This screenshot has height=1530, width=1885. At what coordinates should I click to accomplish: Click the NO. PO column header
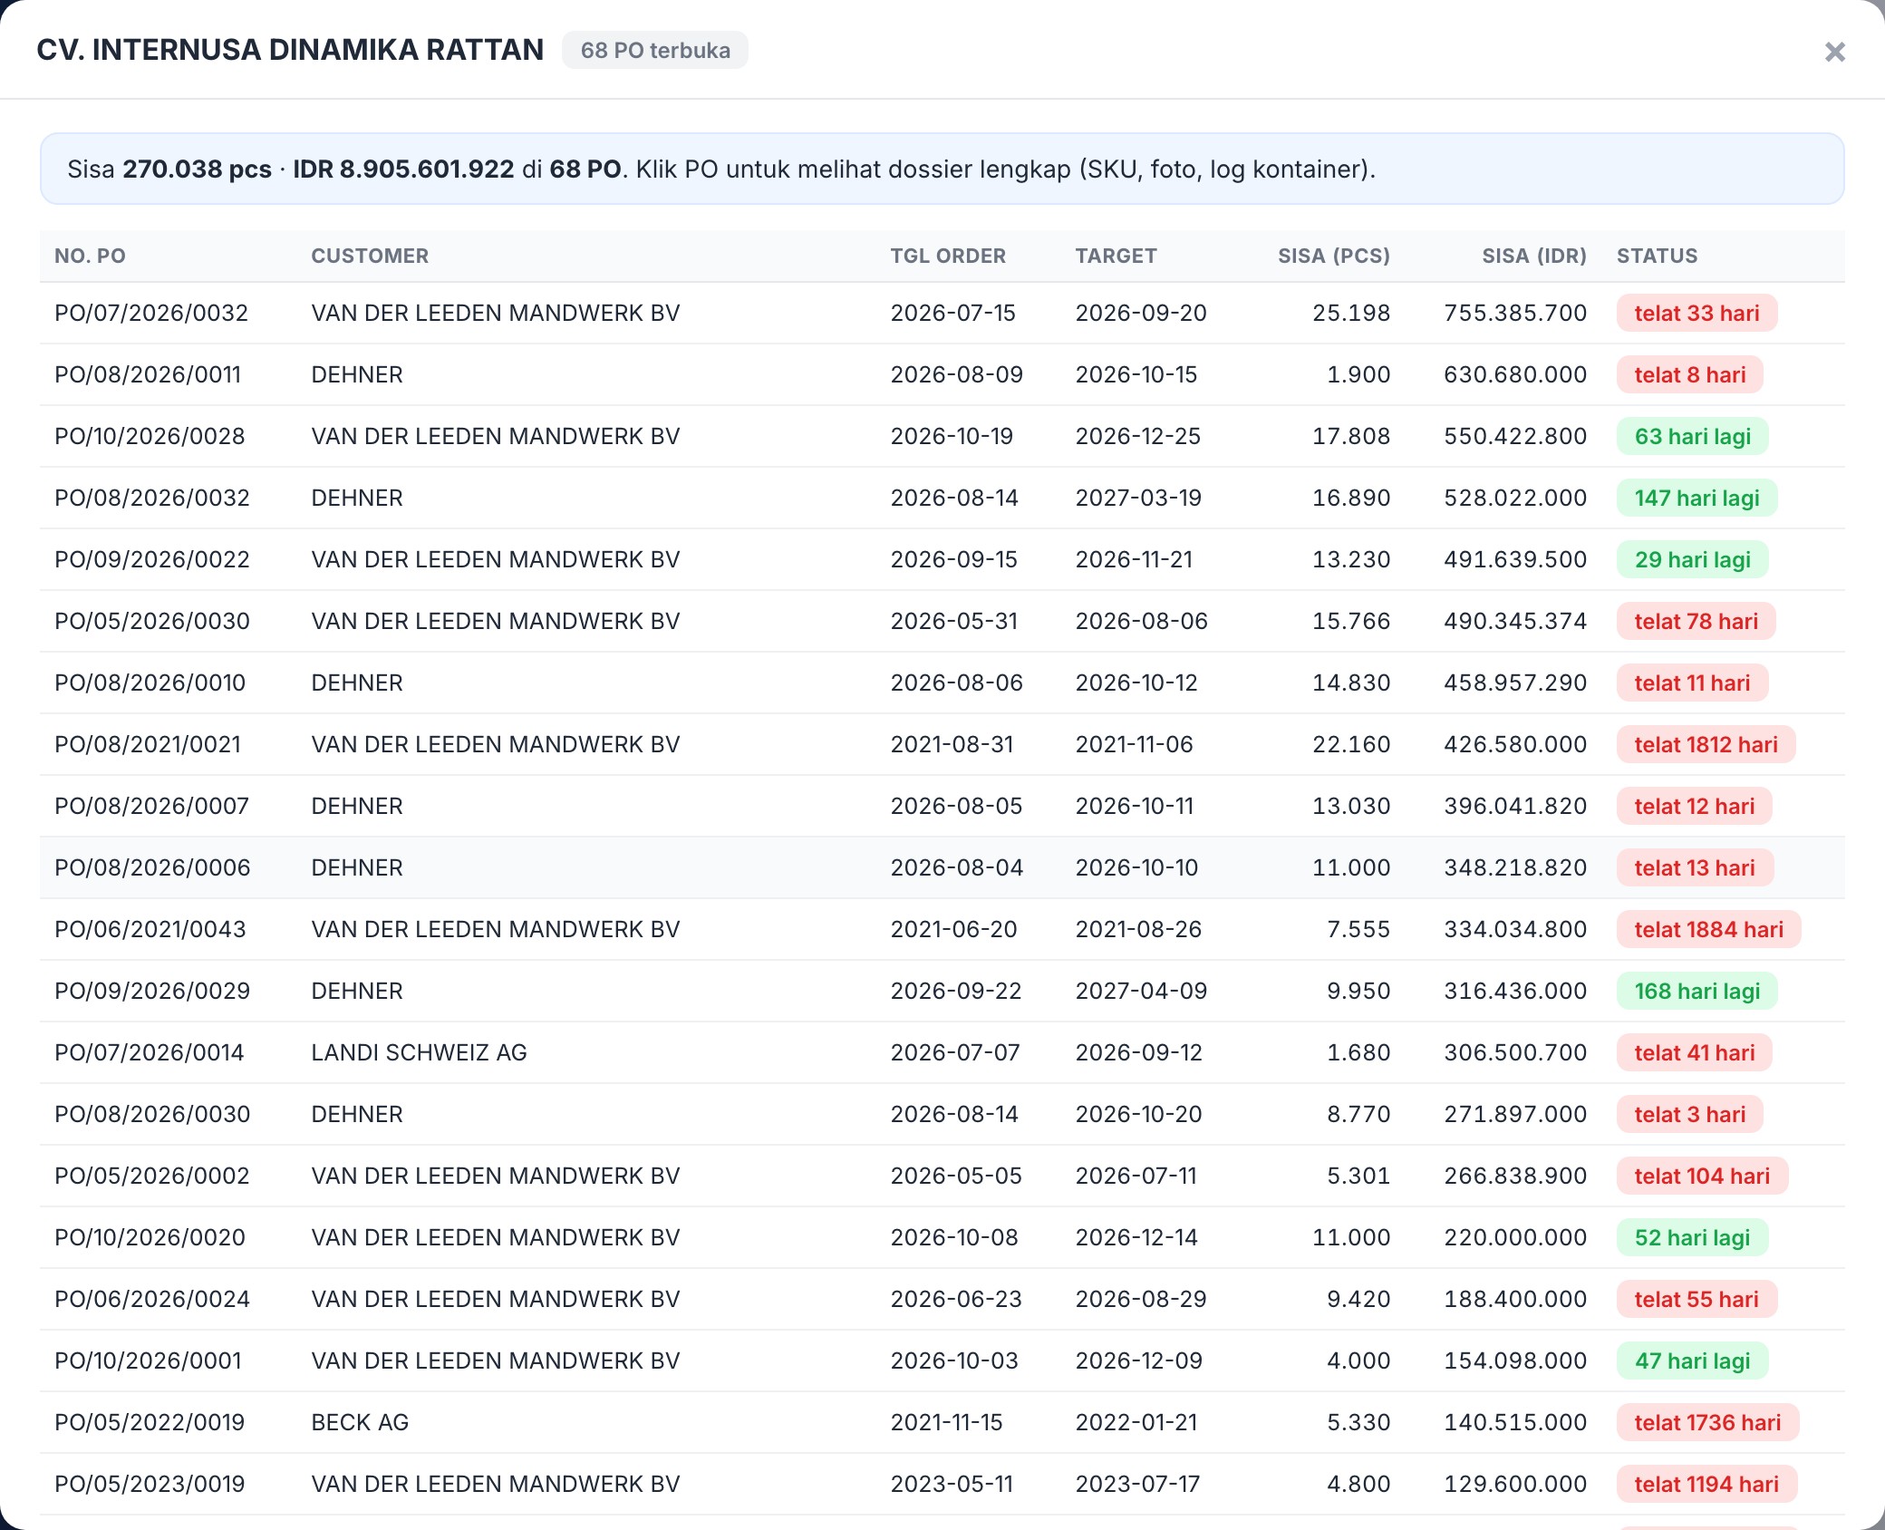(x=90, y=256)
